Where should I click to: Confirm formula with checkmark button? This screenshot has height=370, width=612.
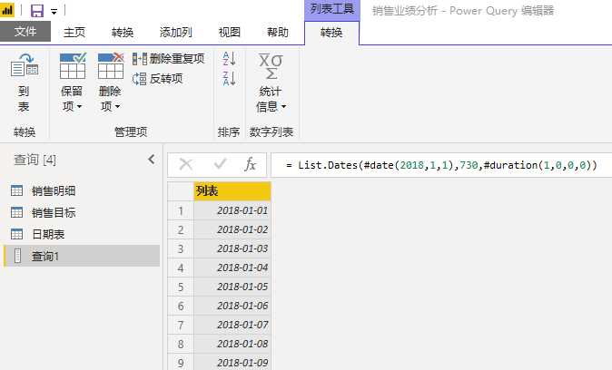click(220, 164)
